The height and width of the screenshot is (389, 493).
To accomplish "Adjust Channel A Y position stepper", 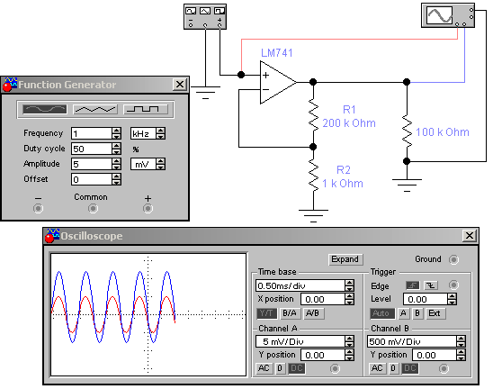I will (x=349, y=355).
